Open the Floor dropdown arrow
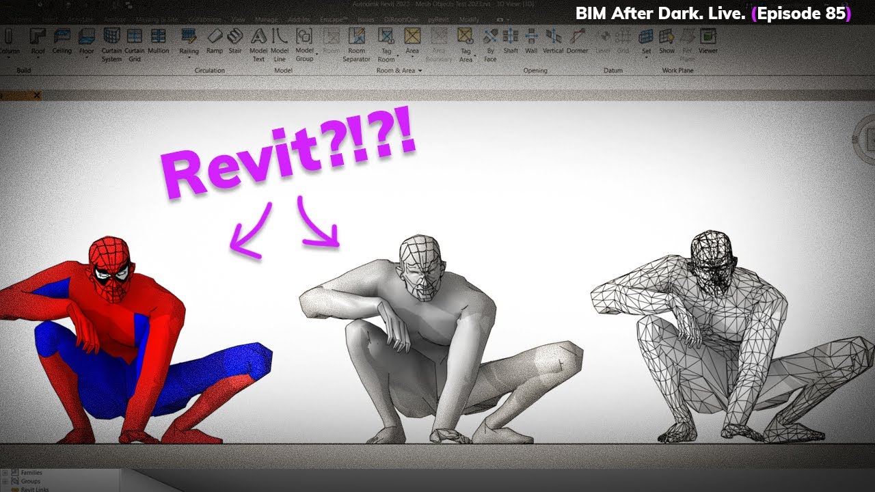This screenshot has width=875, height=492. 86,58
